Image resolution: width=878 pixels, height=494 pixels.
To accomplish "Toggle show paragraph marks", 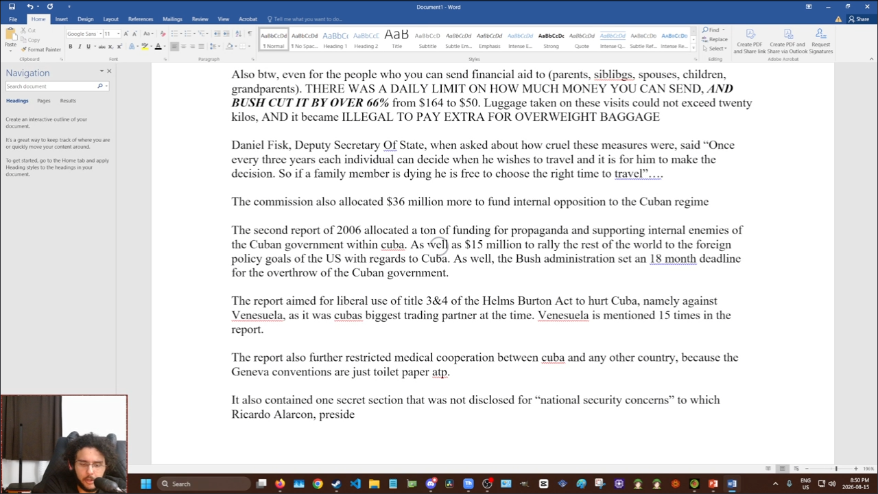I will tap(249, 34).
